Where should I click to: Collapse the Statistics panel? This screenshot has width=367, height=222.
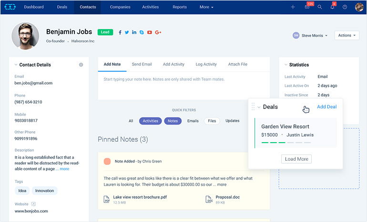[285, 65]
